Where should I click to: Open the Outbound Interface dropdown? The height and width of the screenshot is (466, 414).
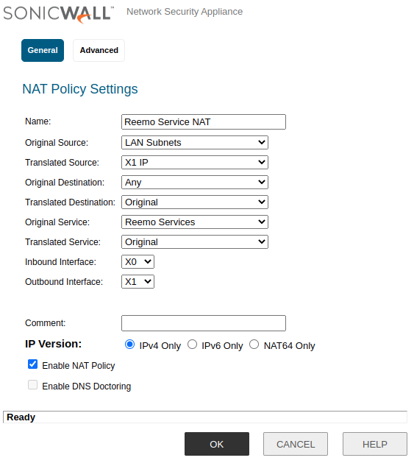[x=138, y=282]
